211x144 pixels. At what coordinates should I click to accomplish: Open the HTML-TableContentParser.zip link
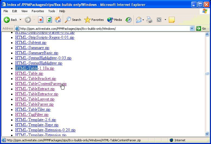click(41, 84)
